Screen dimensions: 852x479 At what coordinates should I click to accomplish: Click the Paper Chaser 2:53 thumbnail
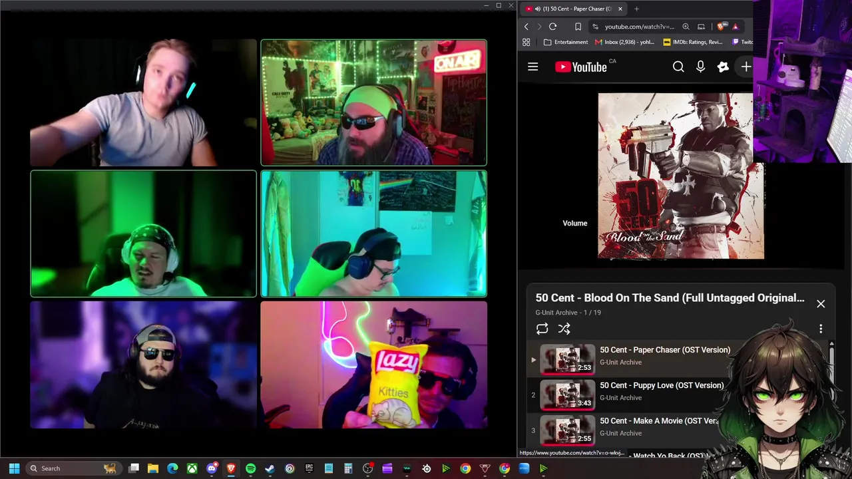567,359
